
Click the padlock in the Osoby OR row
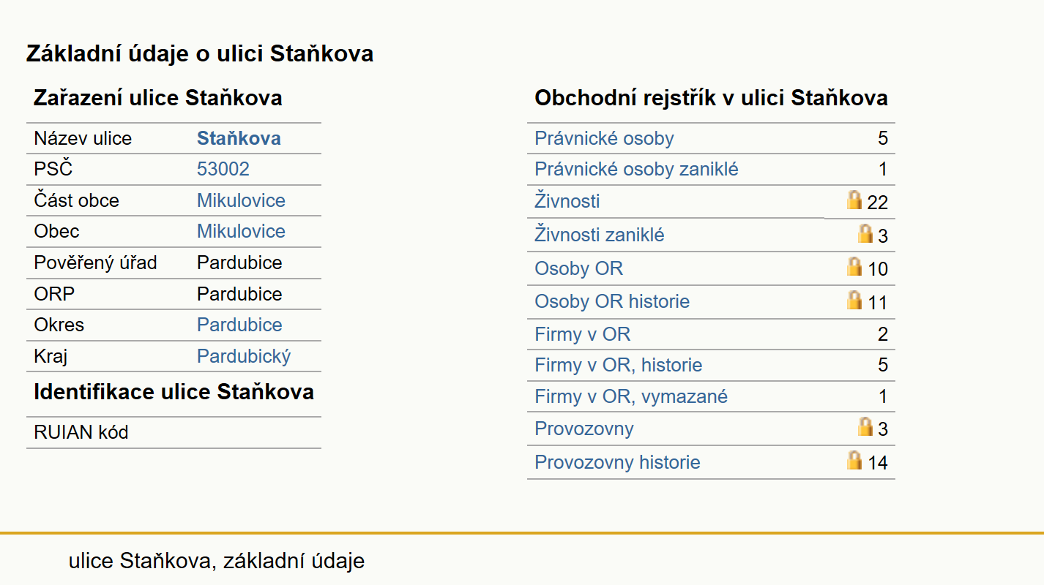pos(854,266)
